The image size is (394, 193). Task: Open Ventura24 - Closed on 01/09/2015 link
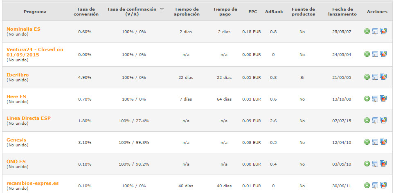(x=35, y=52)
